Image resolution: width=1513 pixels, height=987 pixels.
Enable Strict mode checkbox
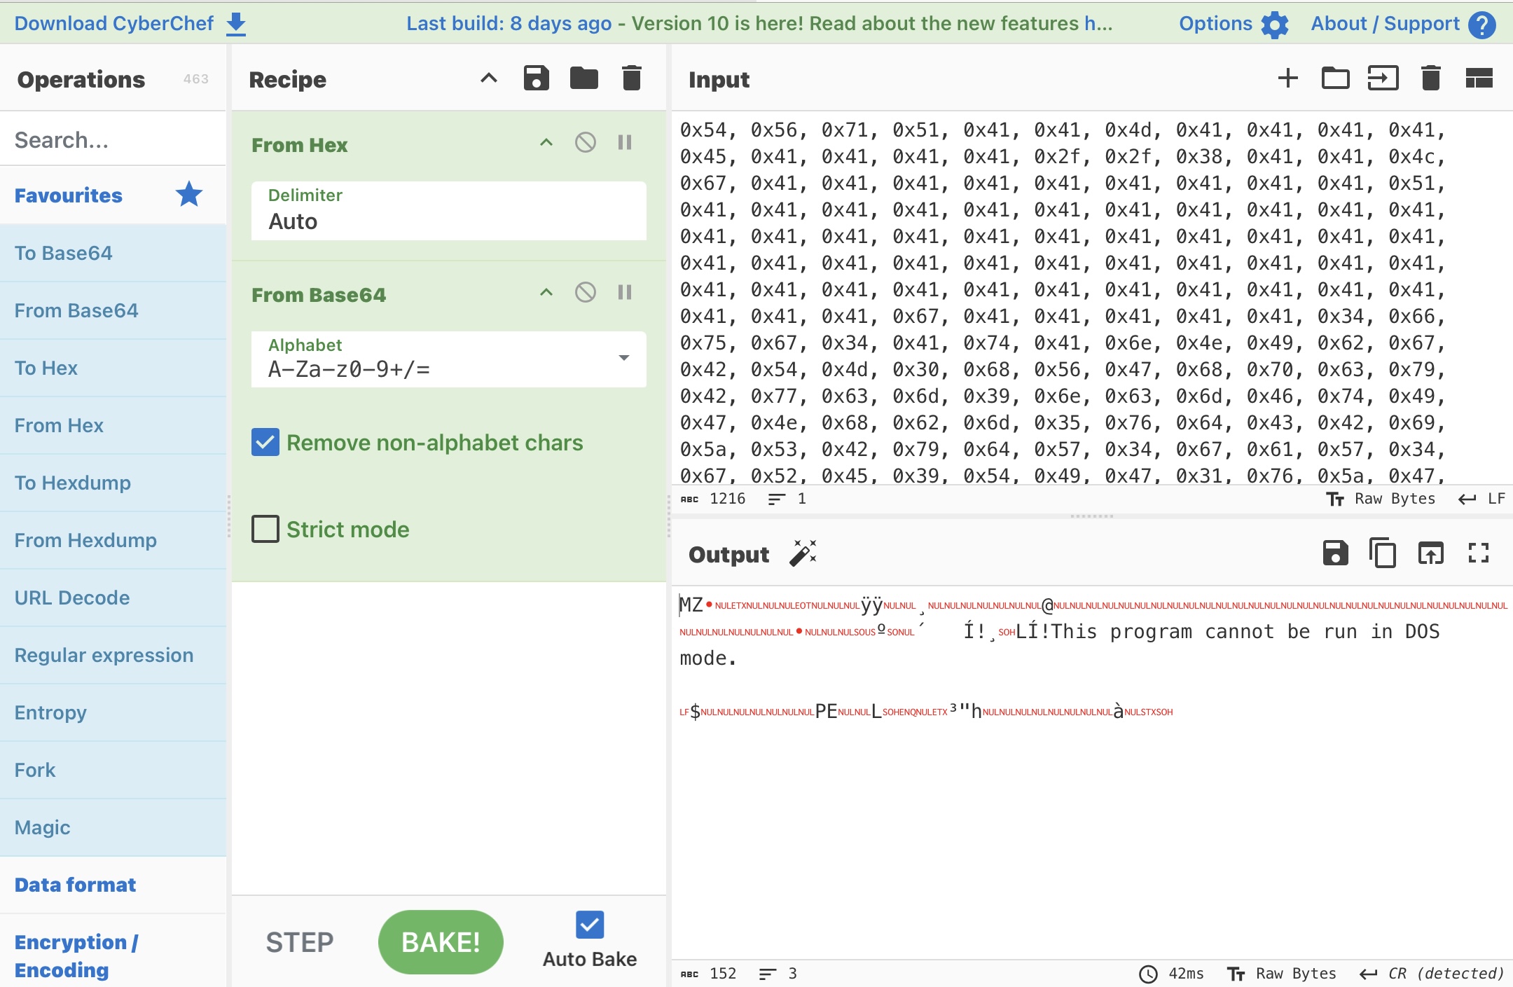[x=265, y=530]
